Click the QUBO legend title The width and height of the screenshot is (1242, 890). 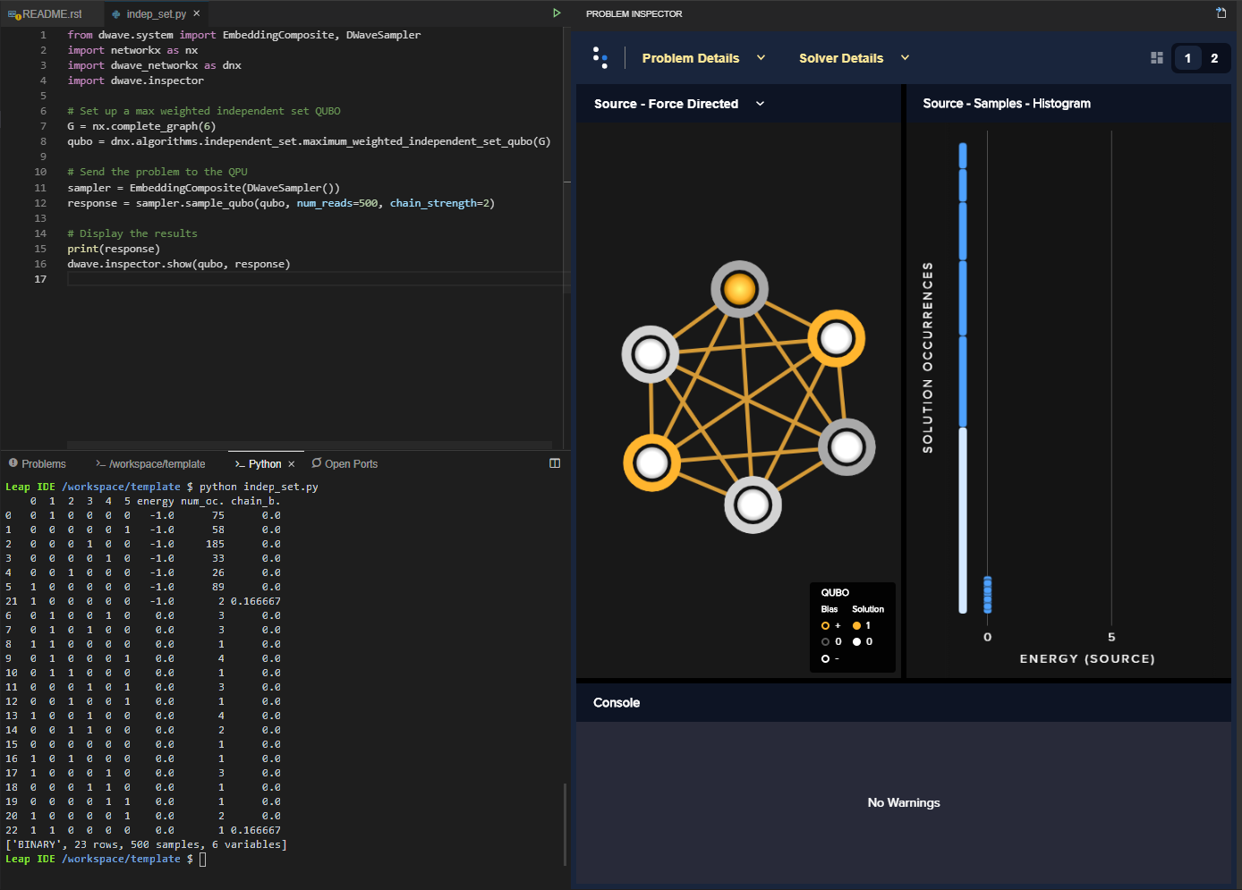(835, 593)
